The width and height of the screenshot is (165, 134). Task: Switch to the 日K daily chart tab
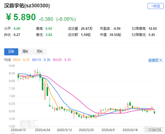tap(11, 52)
